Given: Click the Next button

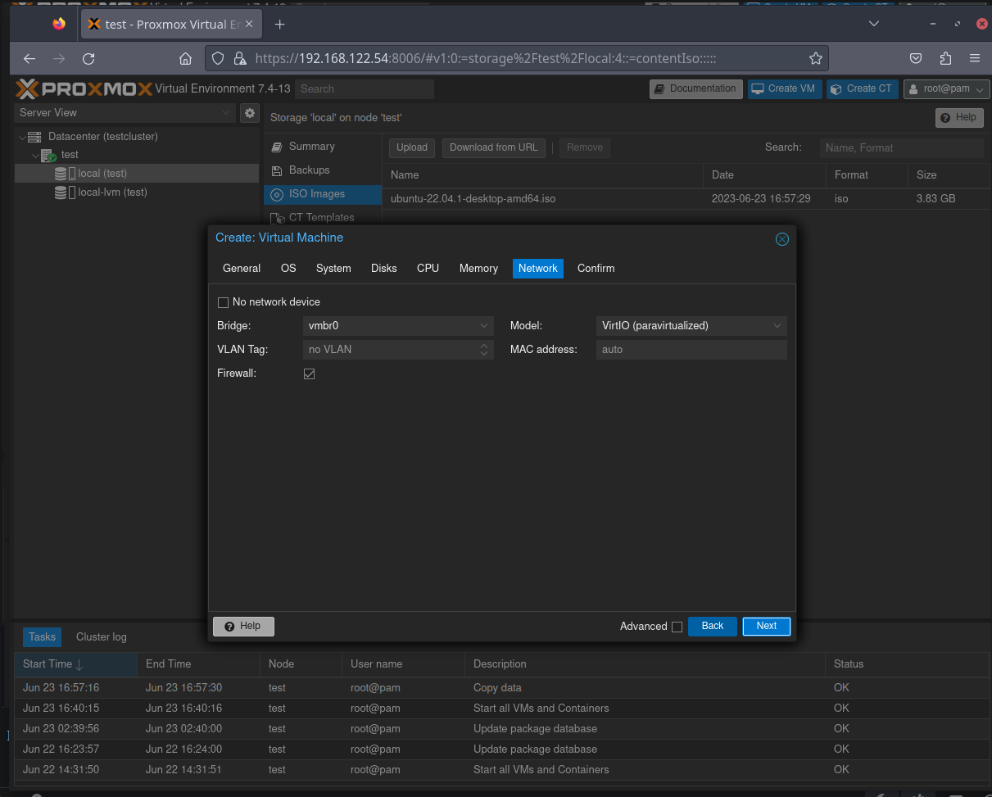Looking at the screenshot, I should coord(766,627).
